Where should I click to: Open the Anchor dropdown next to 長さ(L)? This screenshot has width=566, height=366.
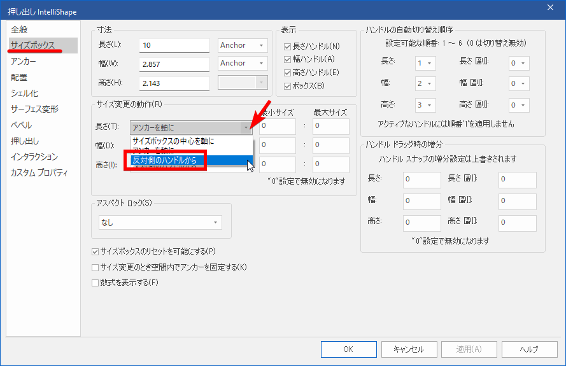click(242, 45)
